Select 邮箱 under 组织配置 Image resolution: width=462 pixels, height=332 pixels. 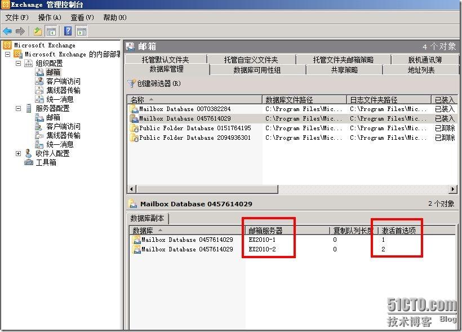pyautogui.click(x=53, y=72)
